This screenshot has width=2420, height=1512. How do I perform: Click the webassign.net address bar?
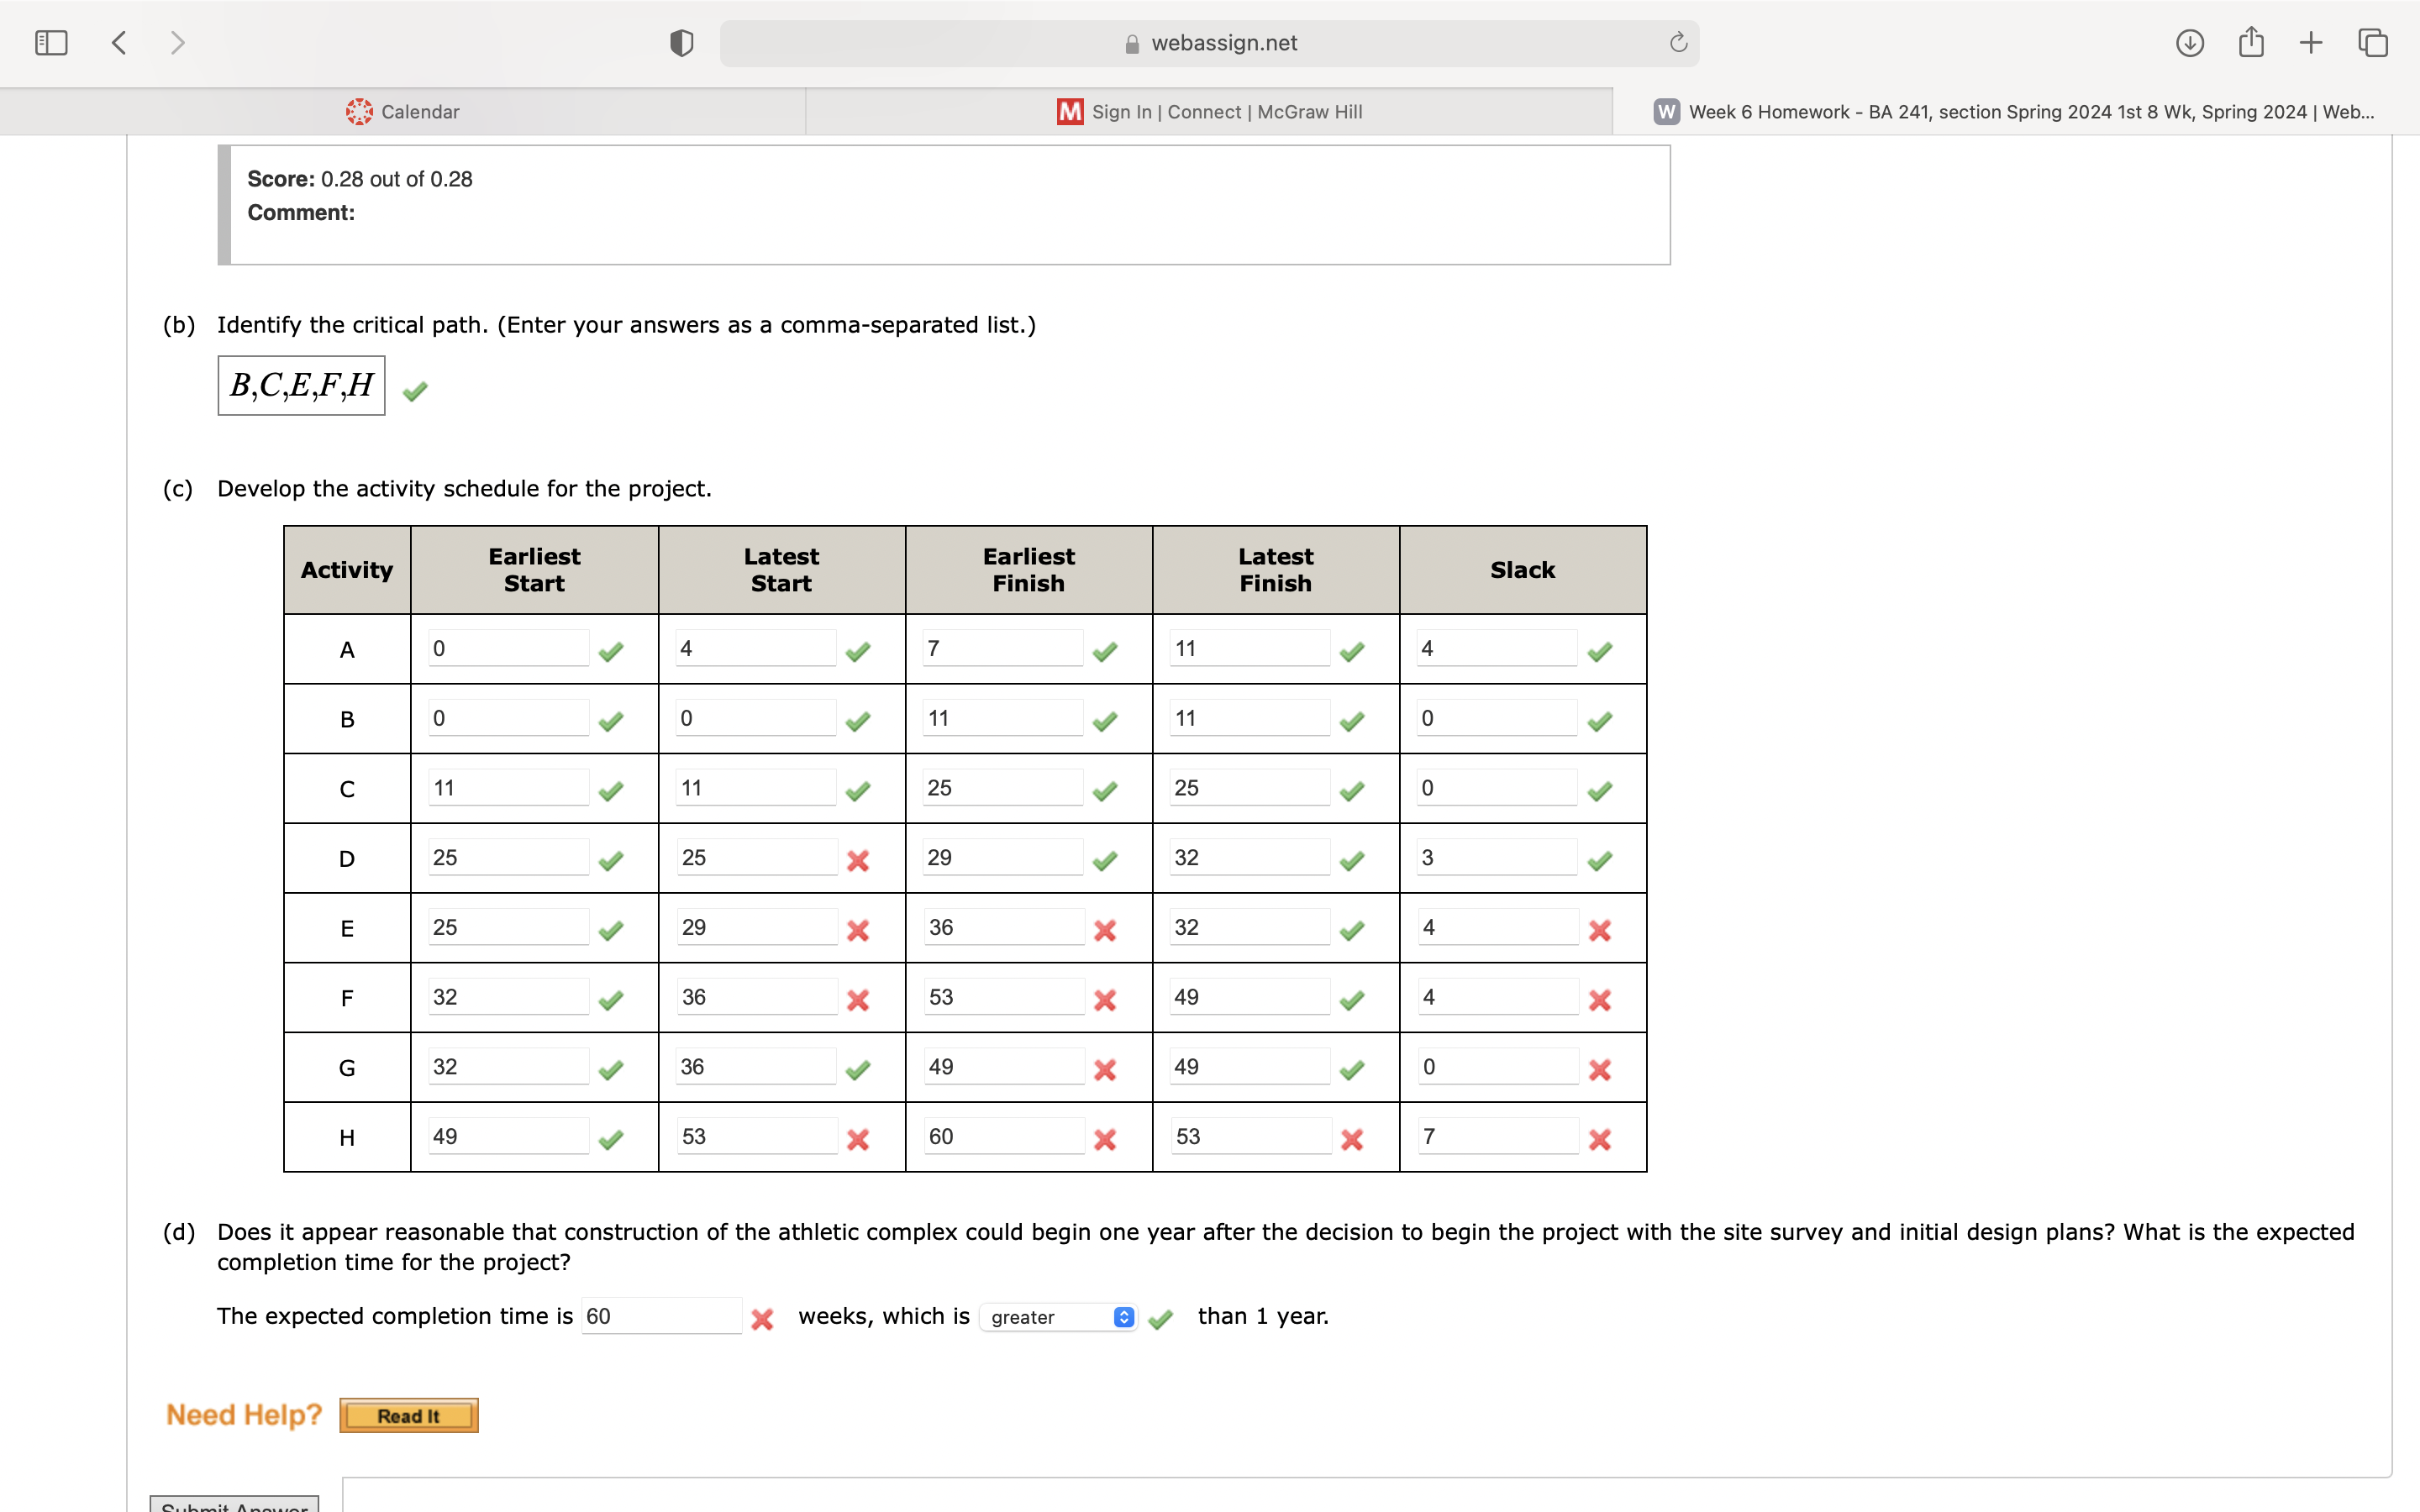coord(1209,43)
